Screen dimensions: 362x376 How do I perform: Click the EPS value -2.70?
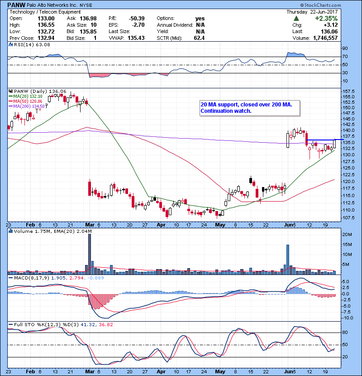[x=138, y=25]
